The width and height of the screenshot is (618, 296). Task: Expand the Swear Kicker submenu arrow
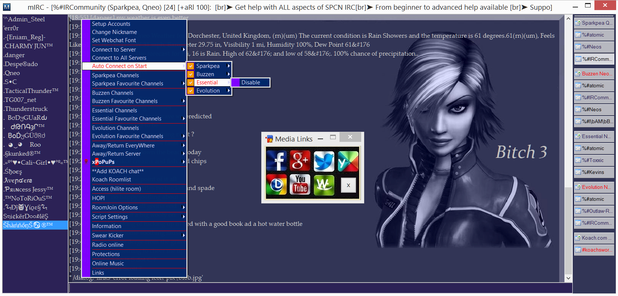click(x=183, y=236)
